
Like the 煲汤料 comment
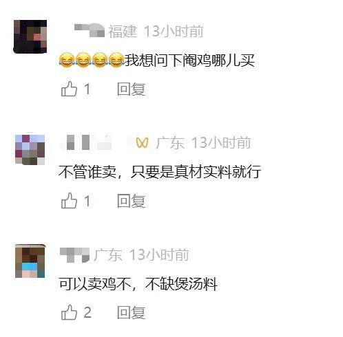click(69, 312)
